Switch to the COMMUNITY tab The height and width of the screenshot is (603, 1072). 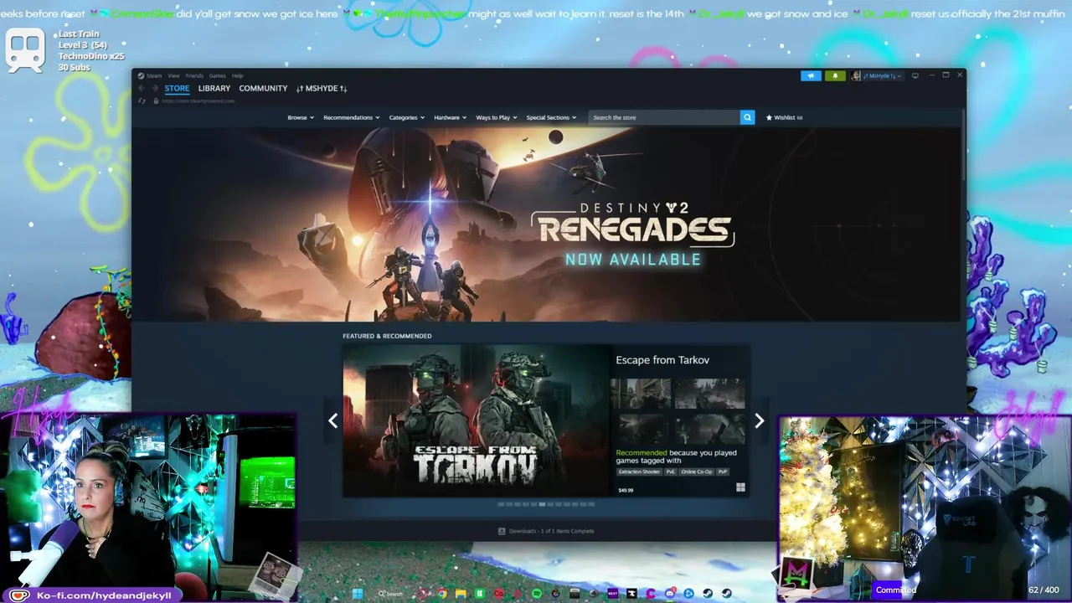[x=263, y=88]
